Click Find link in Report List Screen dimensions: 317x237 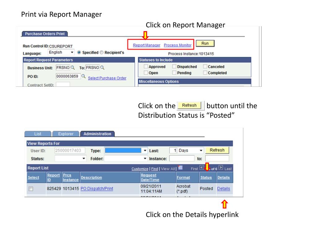154,169
